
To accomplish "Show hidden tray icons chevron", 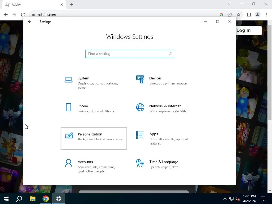I will click(225, 199).
